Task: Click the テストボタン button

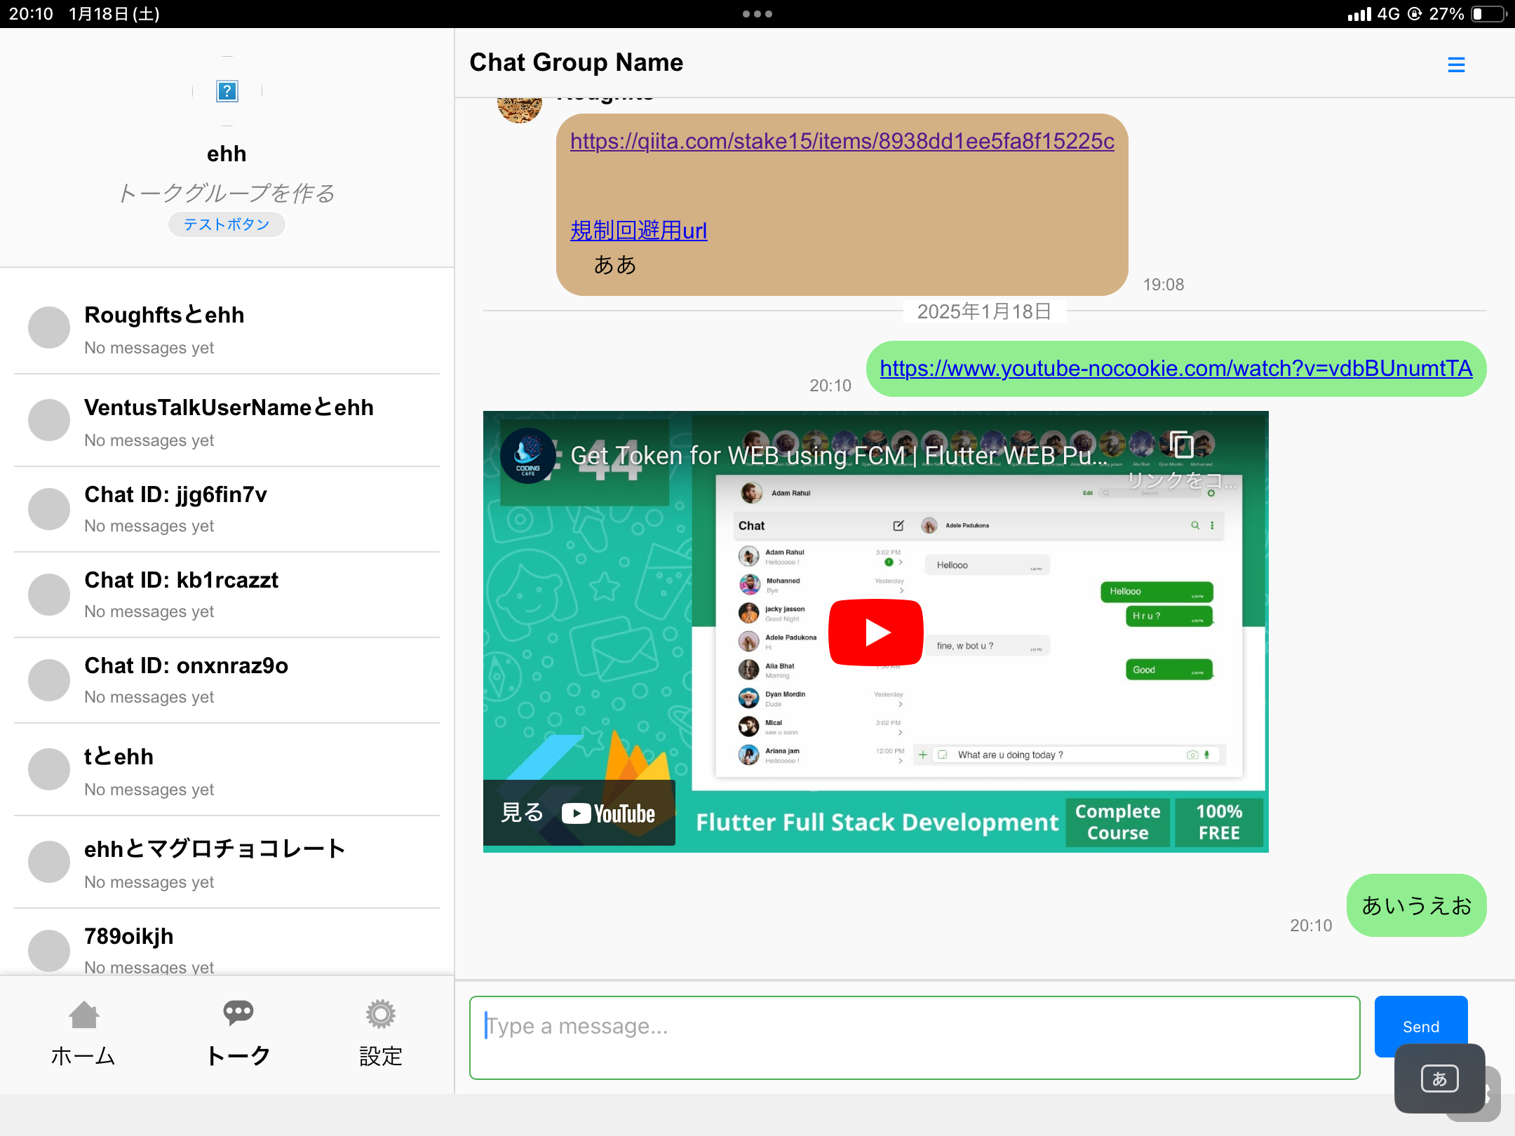Action: pyautogui.click(x=227, y=224)
